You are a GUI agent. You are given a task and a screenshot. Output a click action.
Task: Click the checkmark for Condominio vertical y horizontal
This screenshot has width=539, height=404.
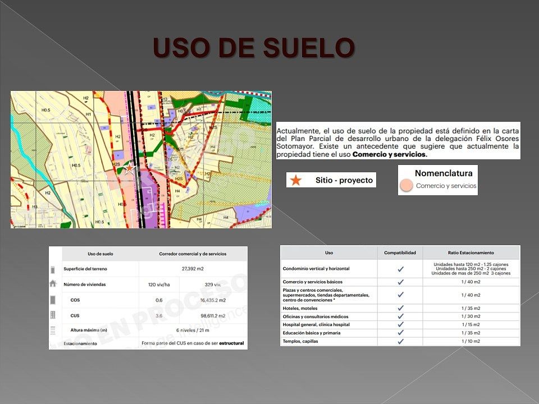[x=400, y=269]
